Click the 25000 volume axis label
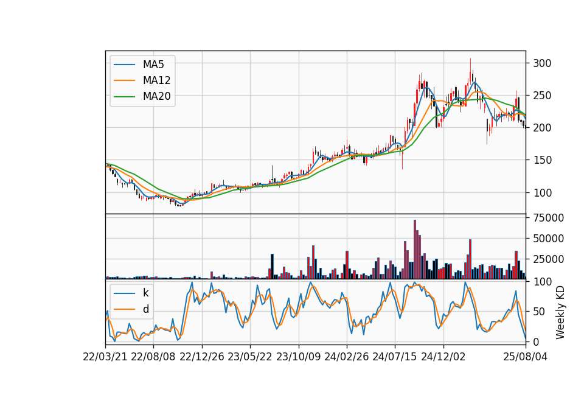Screen dimensions: 584x420 pos(548,259)
